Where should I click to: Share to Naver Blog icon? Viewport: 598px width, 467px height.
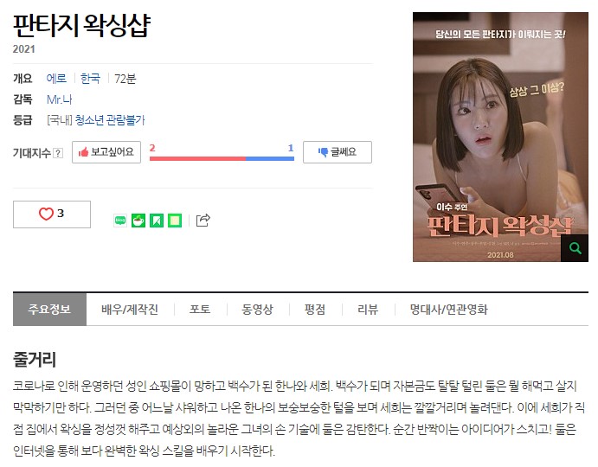[x=120, y=221]
